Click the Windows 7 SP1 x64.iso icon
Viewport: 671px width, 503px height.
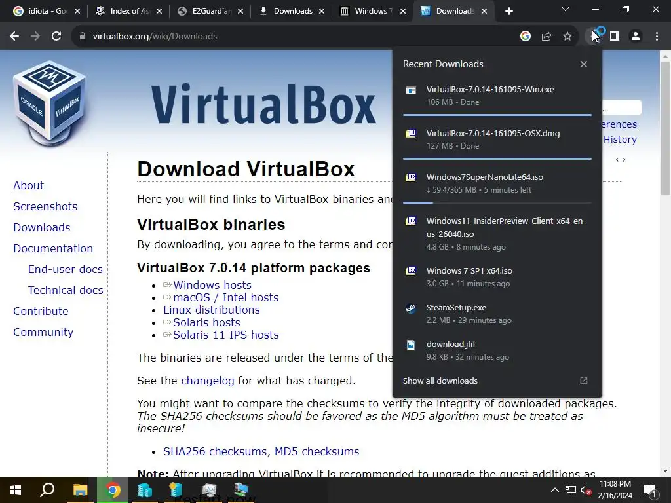[411, 271]
